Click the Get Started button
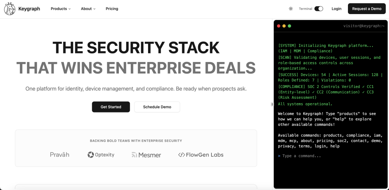 click(111, 107)
